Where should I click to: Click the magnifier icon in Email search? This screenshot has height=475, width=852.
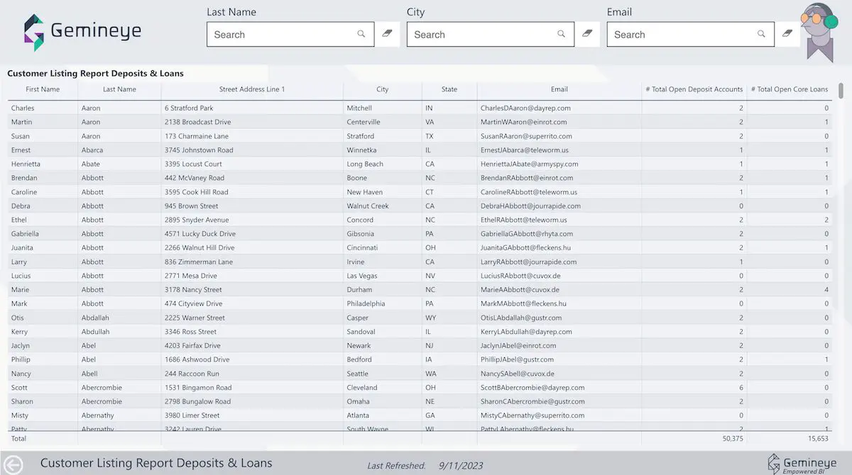coord(760,34)
